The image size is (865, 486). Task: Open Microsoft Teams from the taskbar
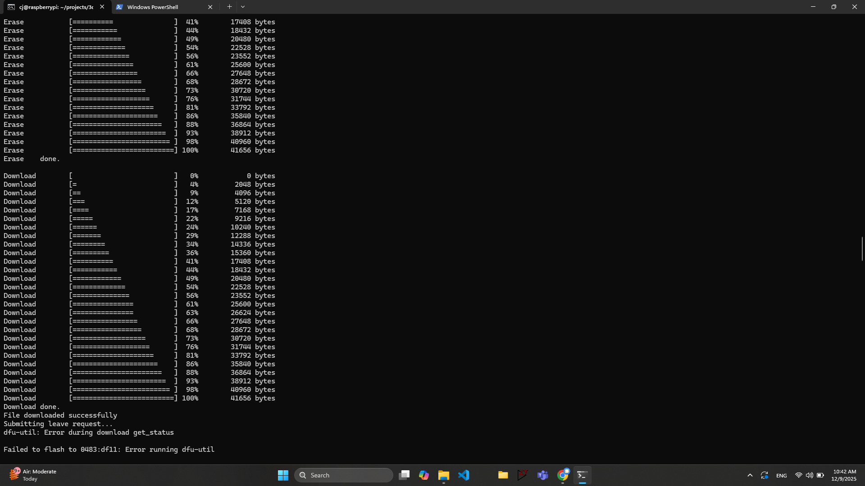(x=543, y=475)
